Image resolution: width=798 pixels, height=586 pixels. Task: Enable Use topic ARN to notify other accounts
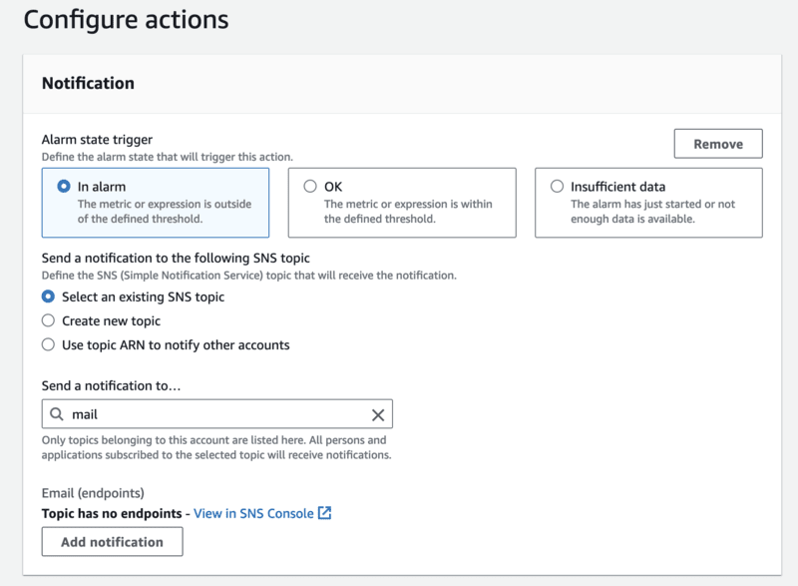[48, 344]
